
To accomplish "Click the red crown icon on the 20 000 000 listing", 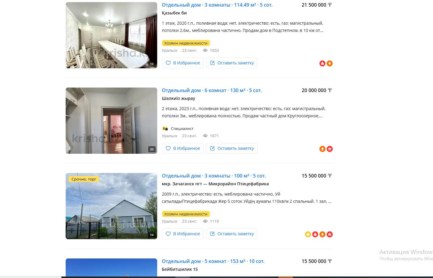I will [x=330, y=149].
